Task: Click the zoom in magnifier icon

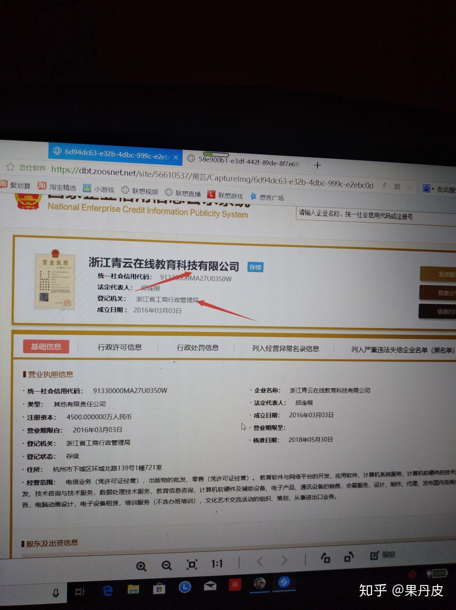Action: click(x=141, y=566)
